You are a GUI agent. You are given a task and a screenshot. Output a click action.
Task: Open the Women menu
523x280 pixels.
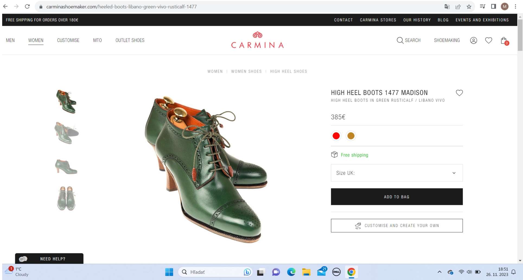[x=36, y=40]
